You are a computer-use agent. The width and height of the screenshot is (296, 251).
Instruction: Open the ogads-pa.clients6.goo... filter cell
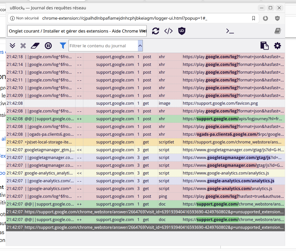(x=50, y=134)
